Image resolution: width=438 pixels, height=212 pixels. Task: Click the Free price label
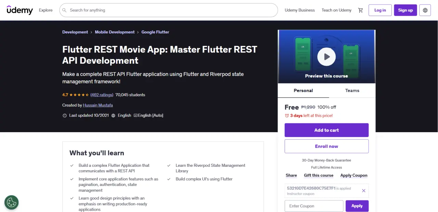coord(292,107)
